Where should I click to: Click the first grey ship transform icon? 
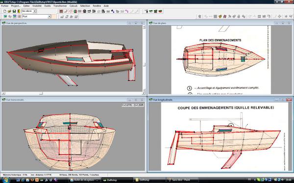coord(62,17)
